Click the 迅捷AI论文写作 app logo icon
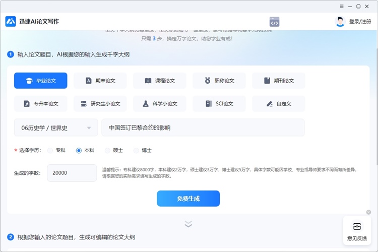The width and height of the screenshot is (378, 252). 11,22
